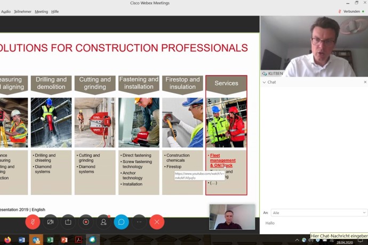The width and height of the screenshot is (368, 245).
Task: Show hidden system tray icons
Action: [298, 240]
